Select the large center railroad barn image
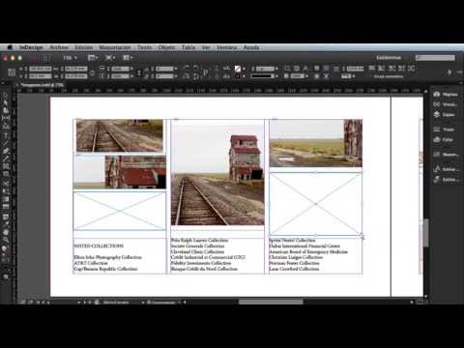This screenshot has width=464, height=348. point(217,172)
